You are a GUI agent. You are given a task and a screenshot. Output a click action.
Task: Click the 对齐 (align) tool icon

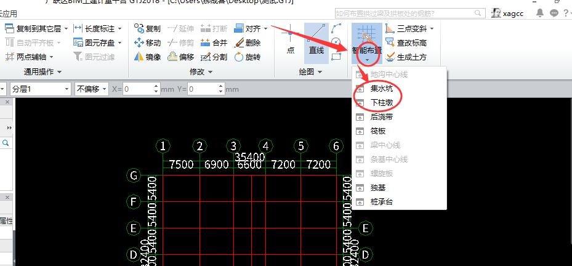[x=239, y=28]
